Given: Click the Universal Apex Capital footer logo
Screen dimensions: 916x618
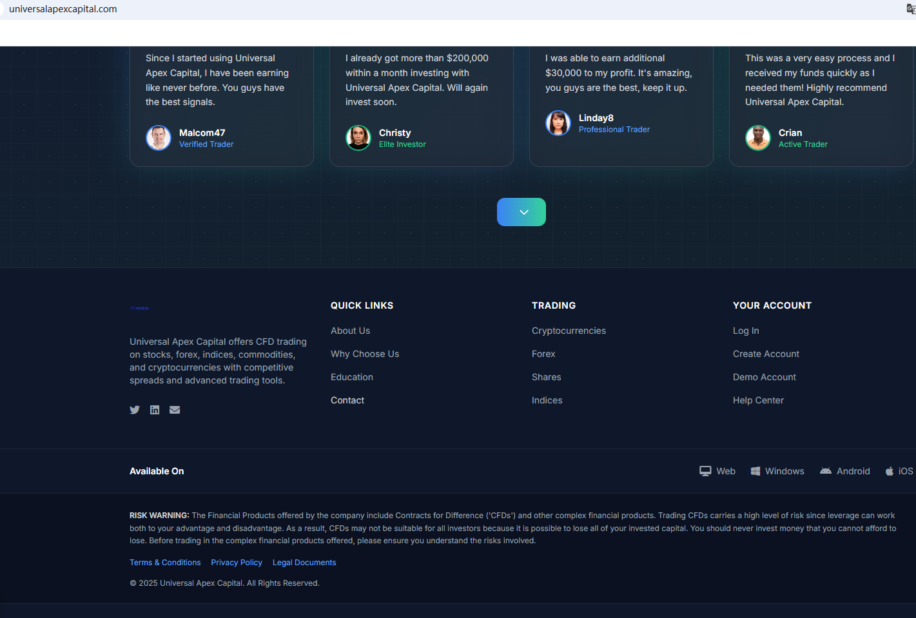Looking at the screenshot, I should (x=140, y=308).
